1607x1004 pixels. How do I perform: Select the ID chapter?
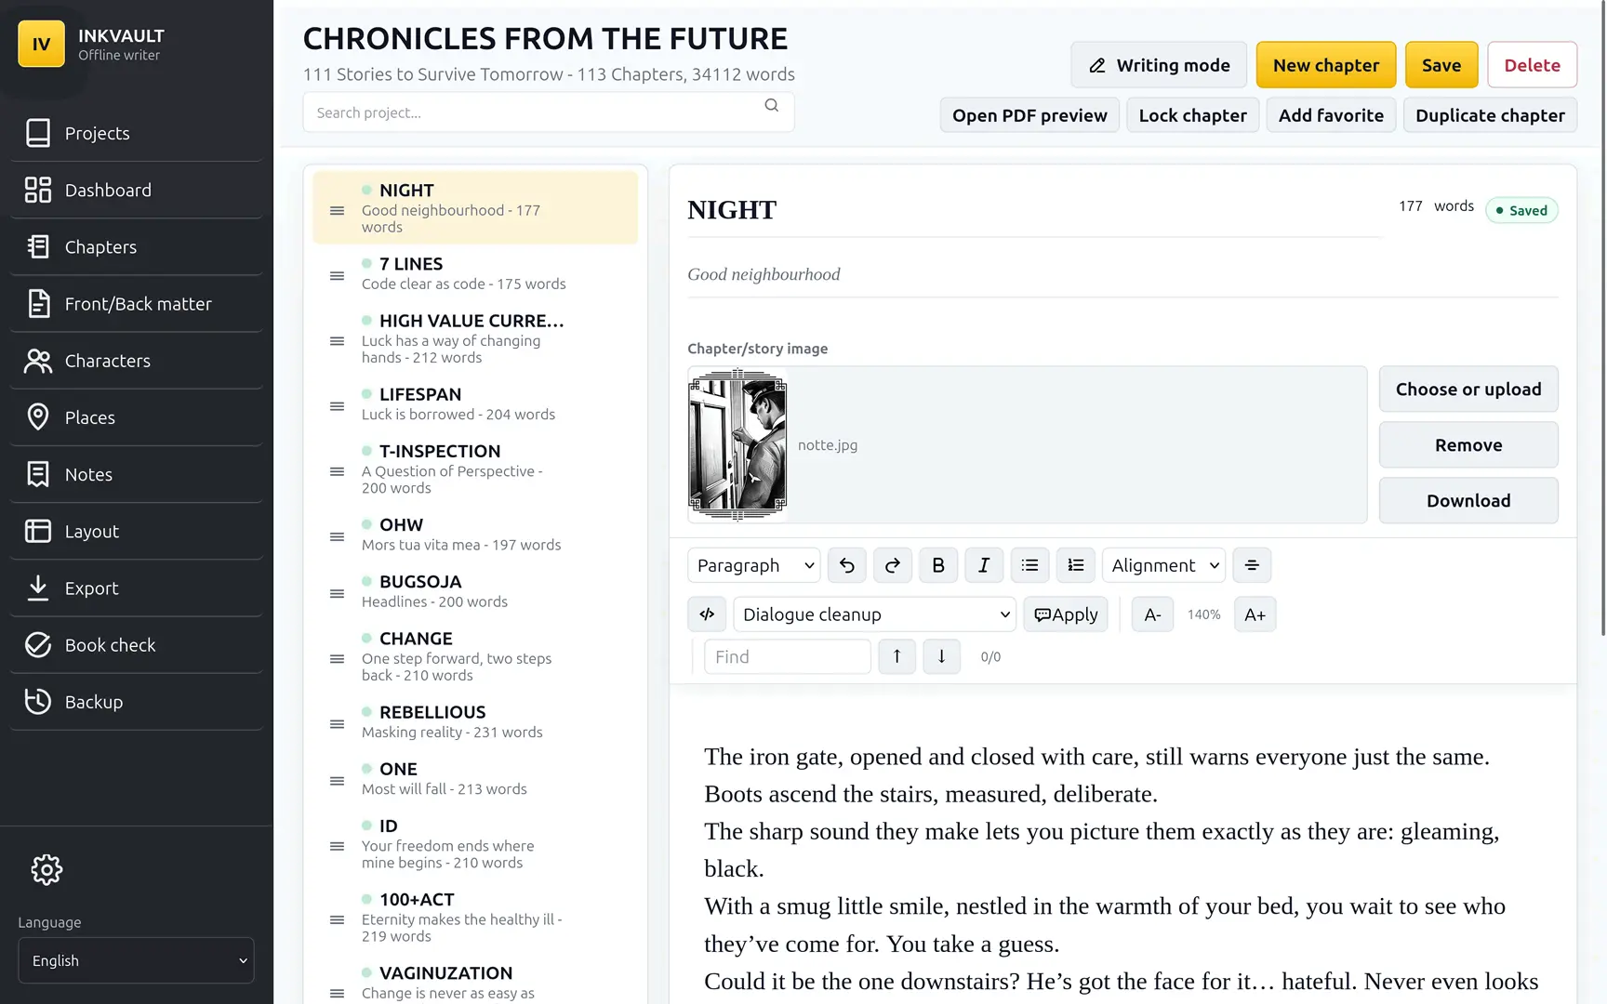475,843
